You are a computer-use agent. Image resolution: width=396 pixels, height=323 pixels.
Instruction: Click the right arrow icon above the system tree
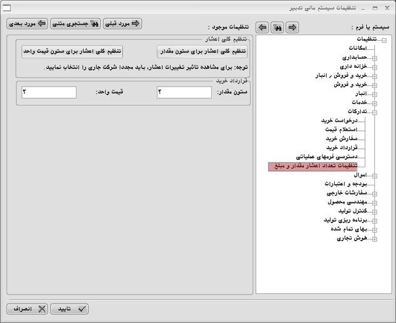(x=292, y=27)
